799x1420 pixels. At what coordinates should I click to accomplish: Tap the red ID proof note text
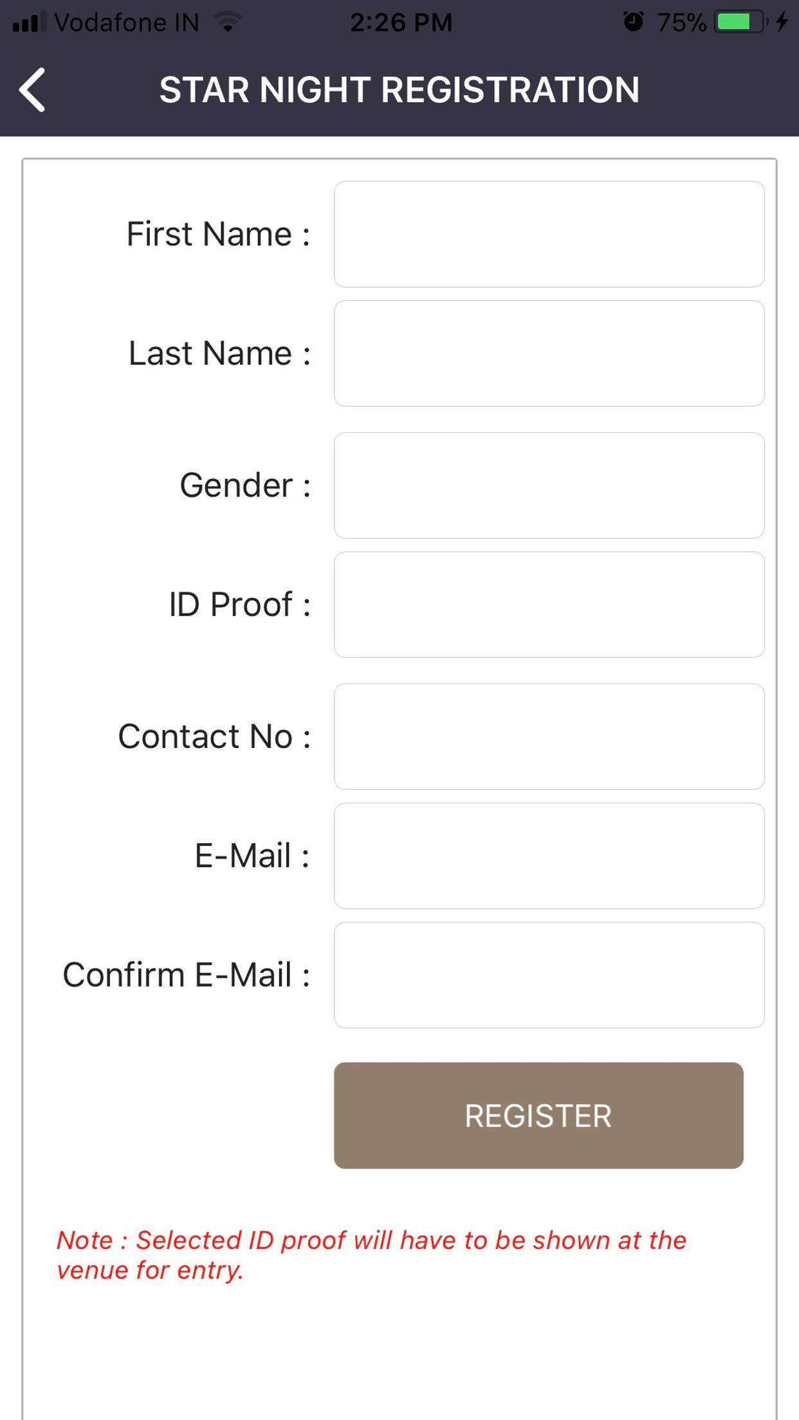(371, 1255)
